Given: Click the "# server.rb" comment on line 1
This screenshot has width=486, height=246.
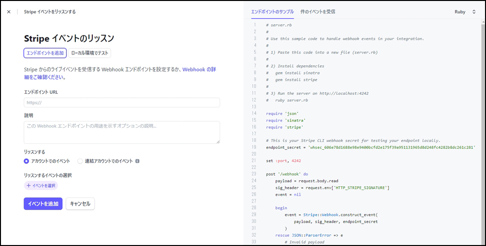Looking at the screenshot, I should 278,25.
